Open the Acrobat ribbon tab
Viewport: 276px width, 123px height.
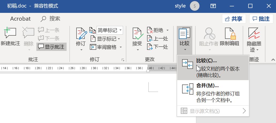click(x=20, y=19)
